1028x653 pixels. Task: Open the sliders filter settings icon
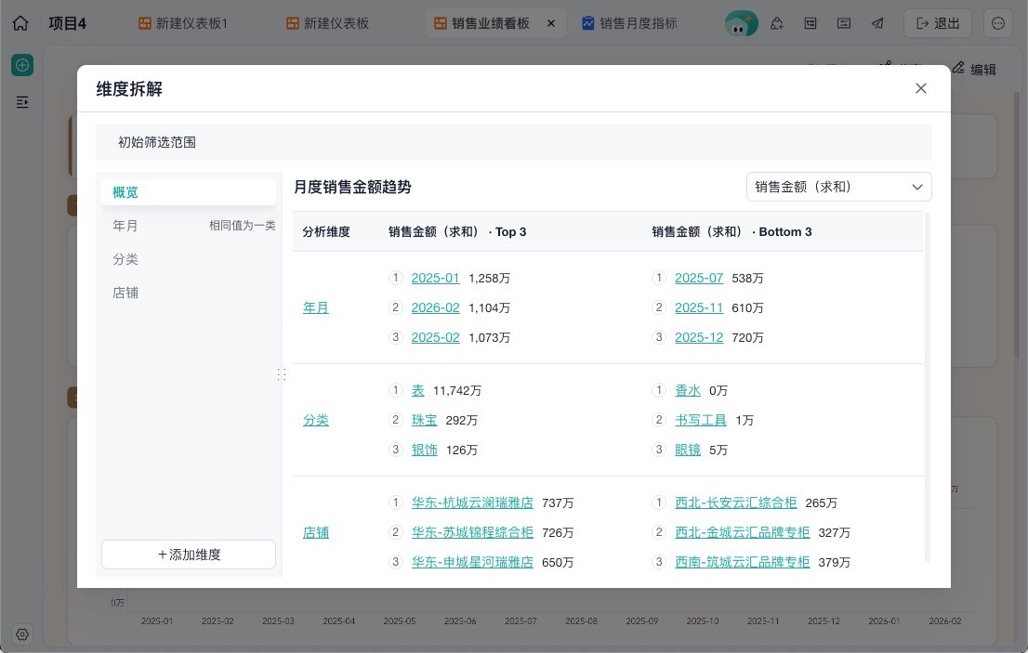[x=844, y=23]
